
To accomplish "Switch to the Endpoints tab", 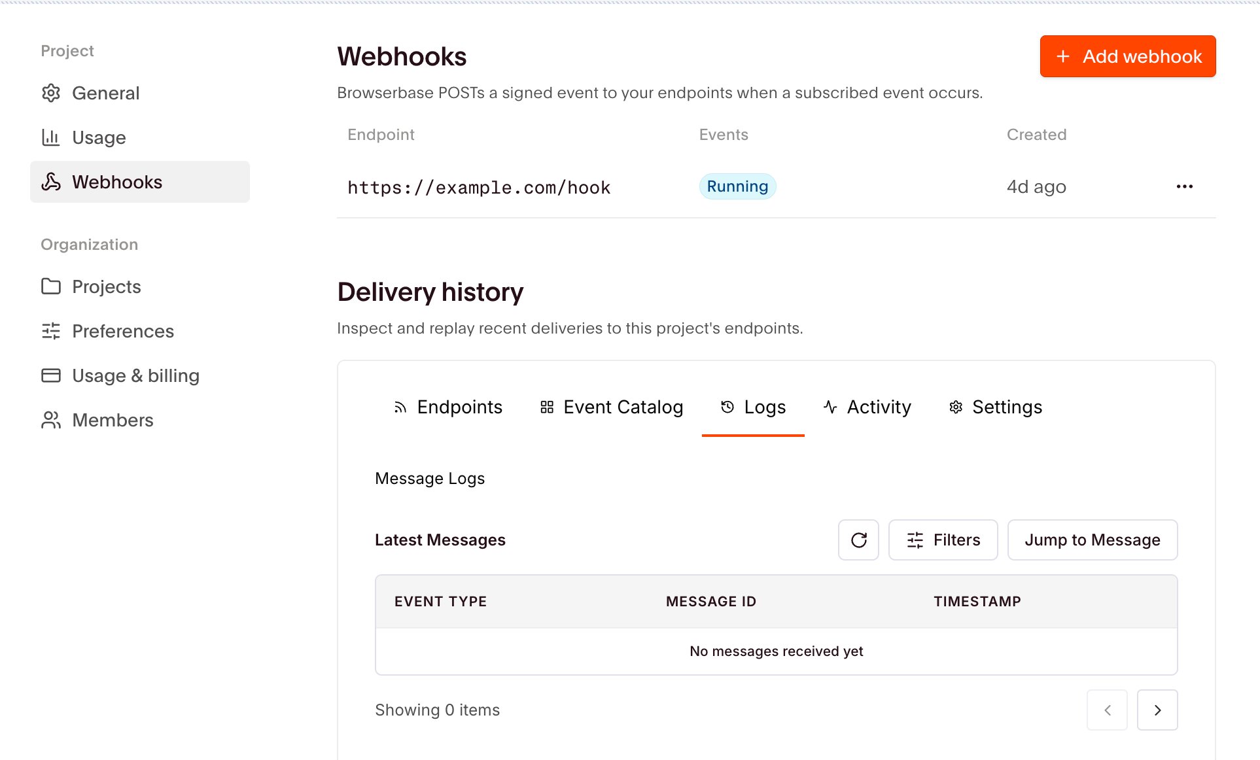I will coord(448,407).
